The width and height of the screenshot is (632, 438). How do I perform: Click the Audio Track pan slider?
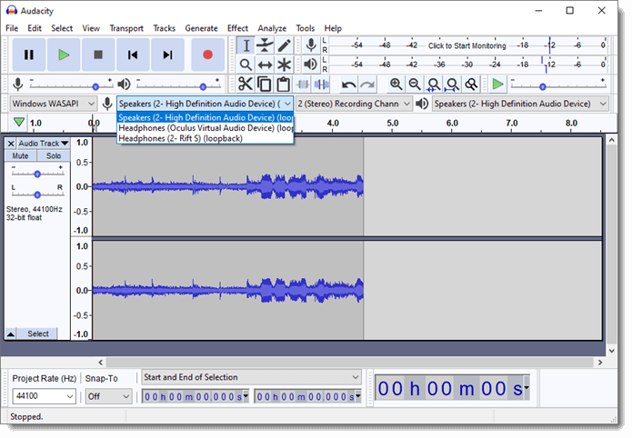pyautogui.click(x=37, y=195)
